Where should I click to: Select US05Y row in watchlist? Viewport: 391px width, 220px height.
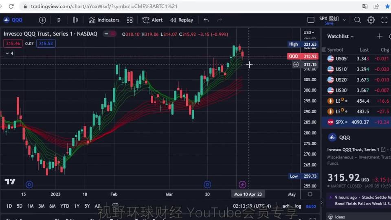click(356, 59)
